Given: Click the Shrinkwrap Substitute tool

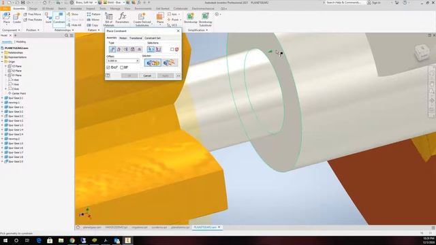Looking at the screenshot, I should click(205, 20).
